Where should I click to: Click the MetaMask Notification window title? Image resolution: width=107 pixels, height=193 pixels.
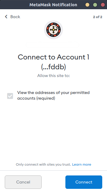click(x=53, y=5)
